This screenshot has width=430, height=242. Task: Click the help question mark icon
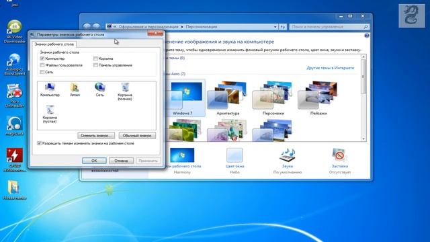(367, 36)
